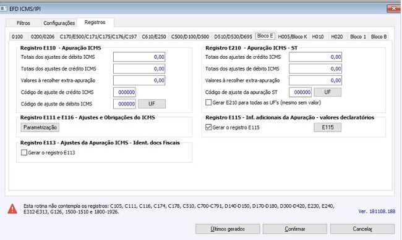Click the Registro E111 e E116 heading
This screenshot has width=402, height=240.
(88, 117)
